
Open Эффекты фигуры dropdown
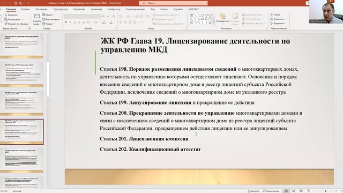pos(253,23)
